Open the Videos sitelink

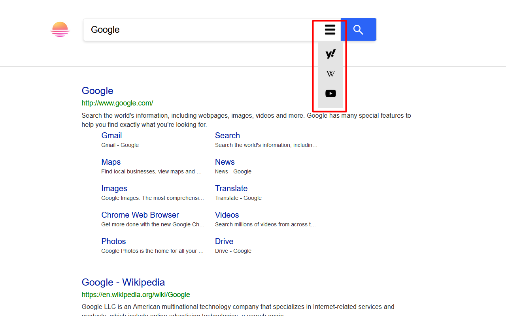pyautogui.click(x=227, y=215)
